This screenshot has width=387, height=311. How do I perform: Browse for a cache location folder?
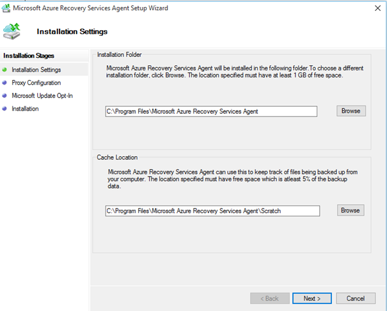pyautogui.click(x=351, y=211)
